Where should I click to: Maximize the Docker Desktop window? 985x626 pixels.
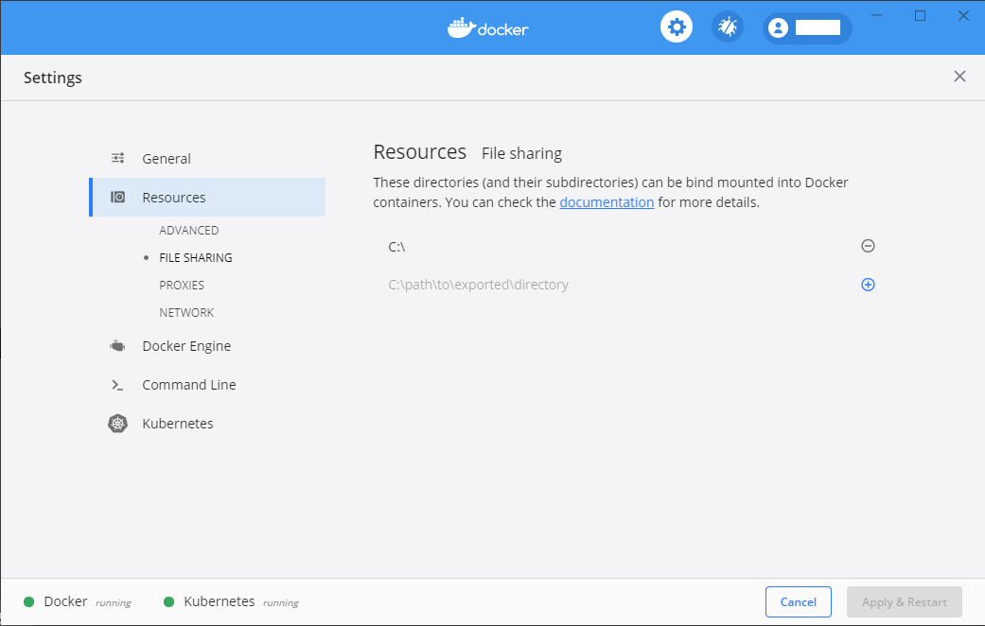921,16
